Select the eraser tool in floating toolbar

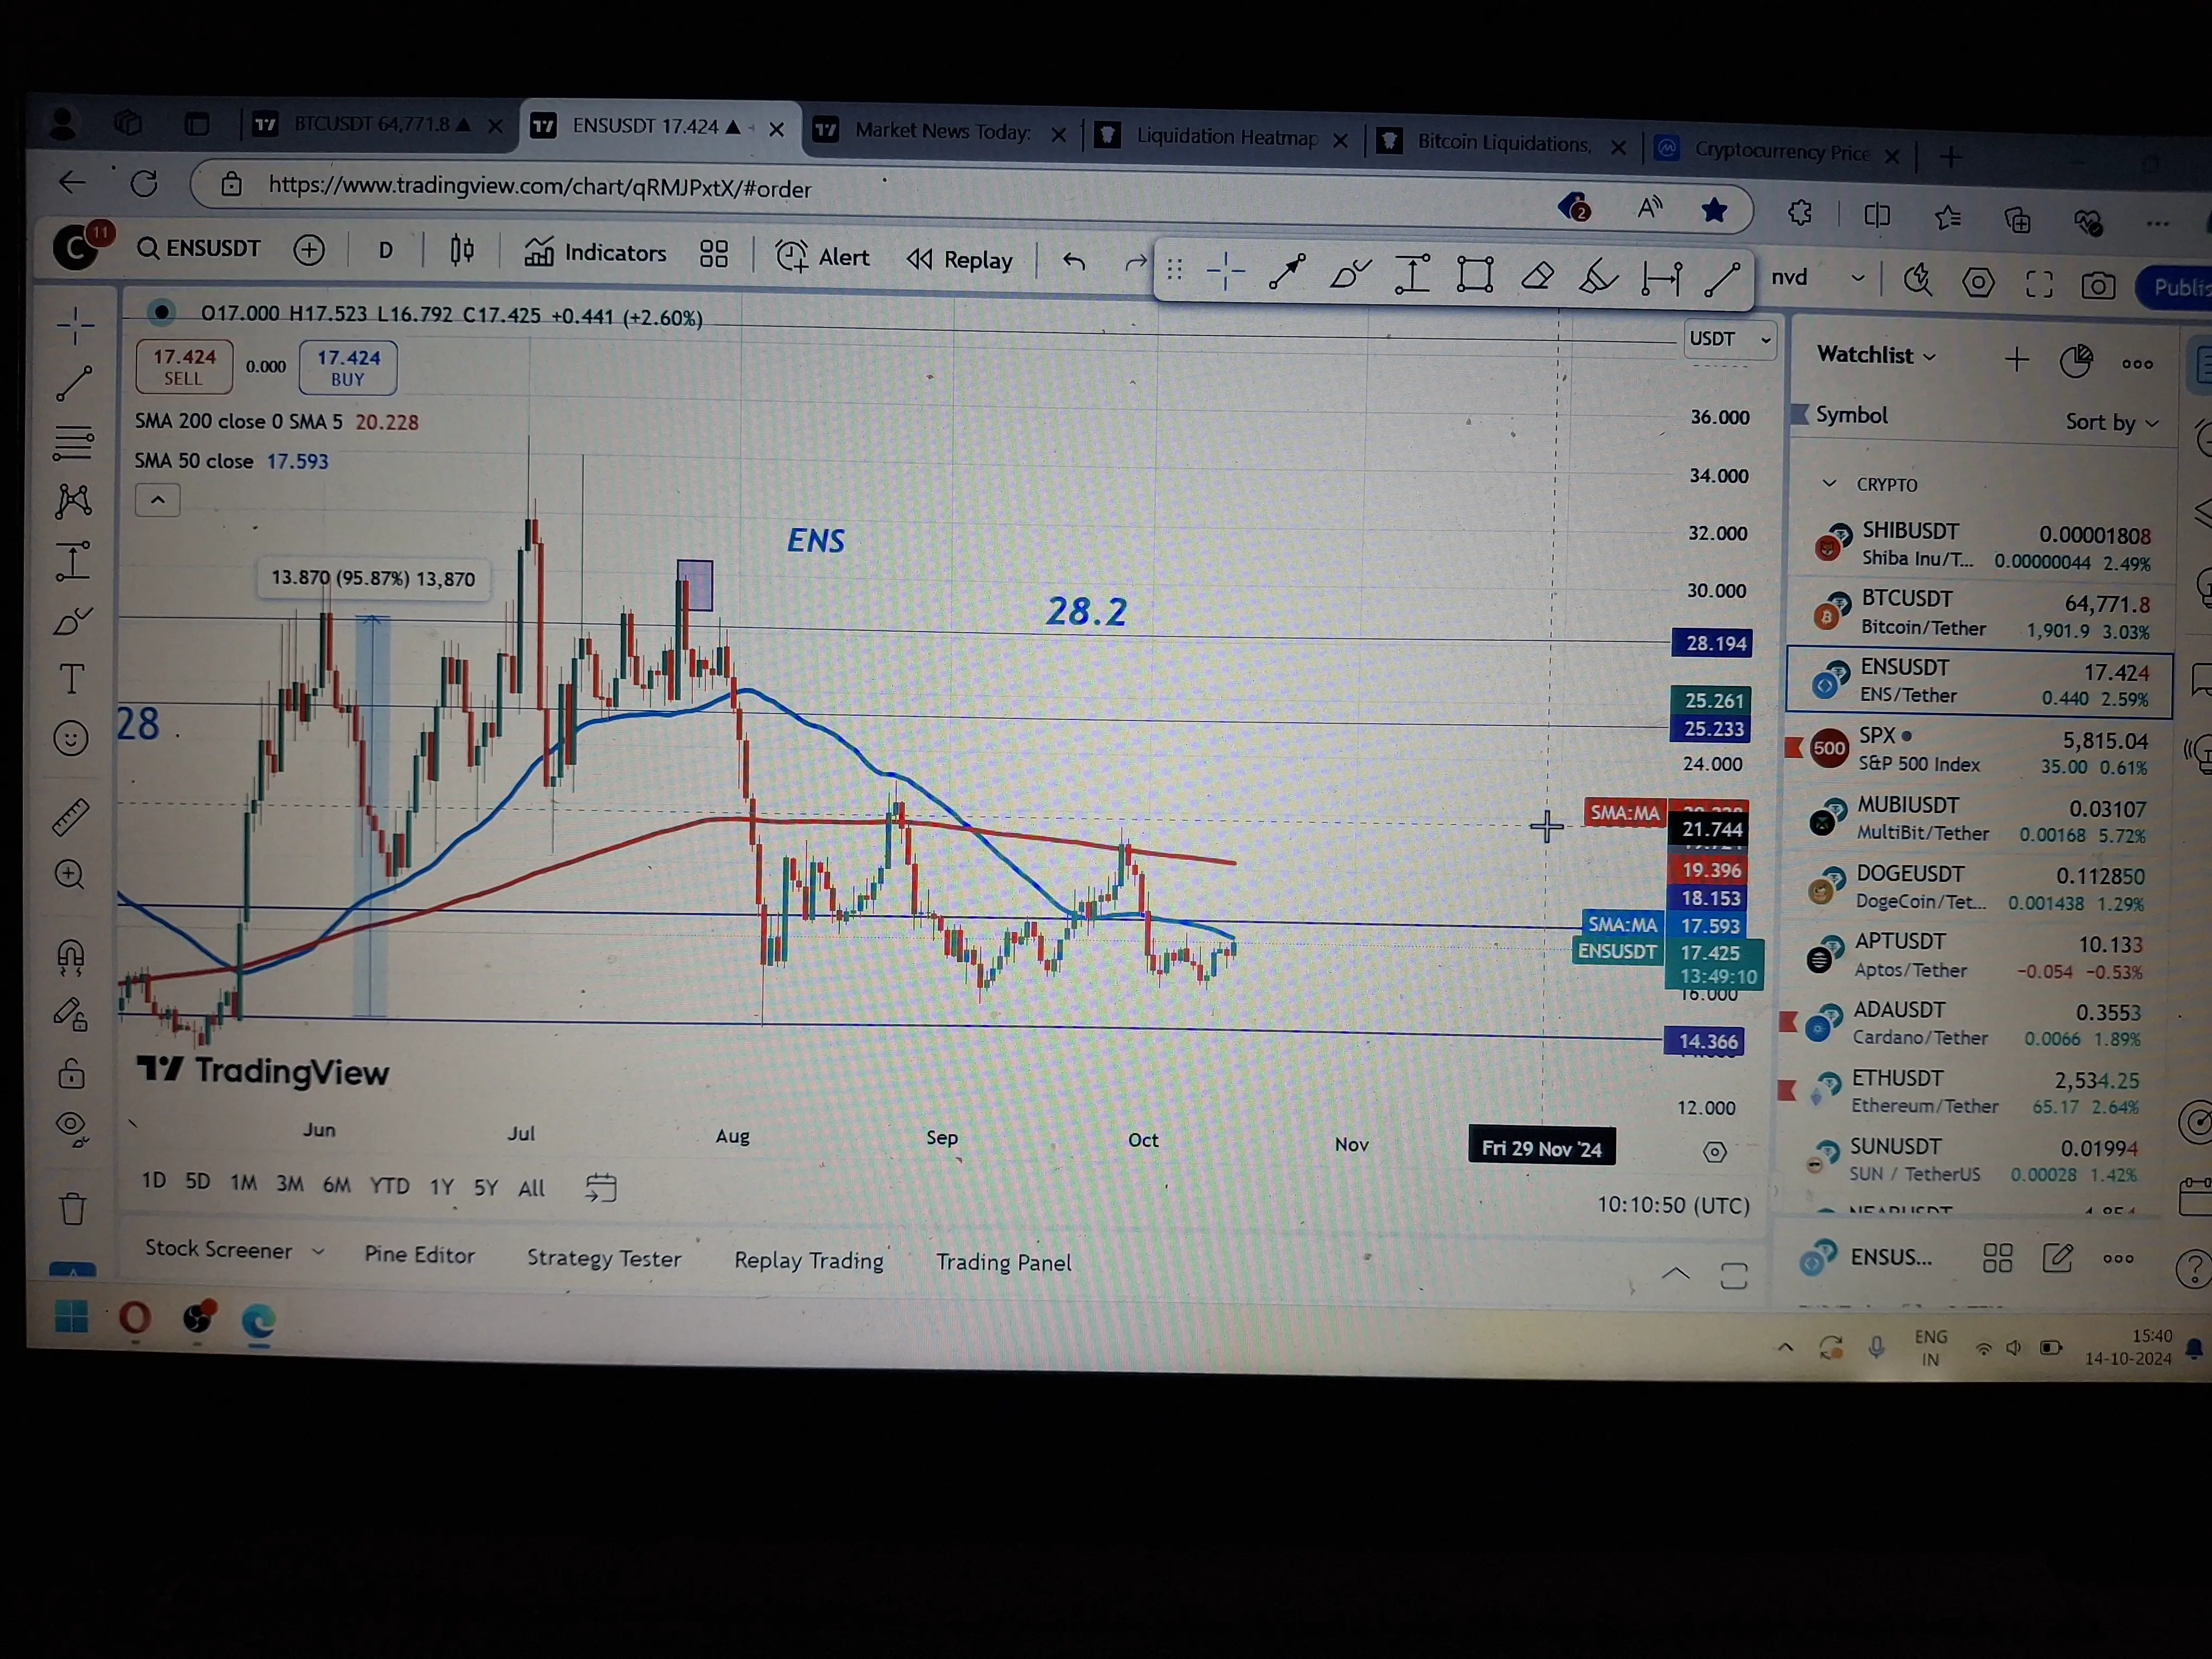click(1537, 275)
